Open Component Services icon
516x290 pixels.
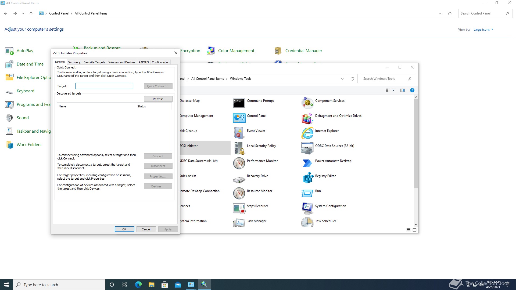click(x=307, y=103)
